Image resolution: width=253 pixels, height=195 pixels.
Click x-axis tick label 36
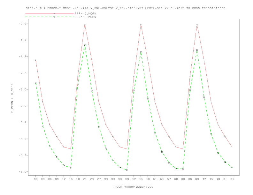pos(120,179)
